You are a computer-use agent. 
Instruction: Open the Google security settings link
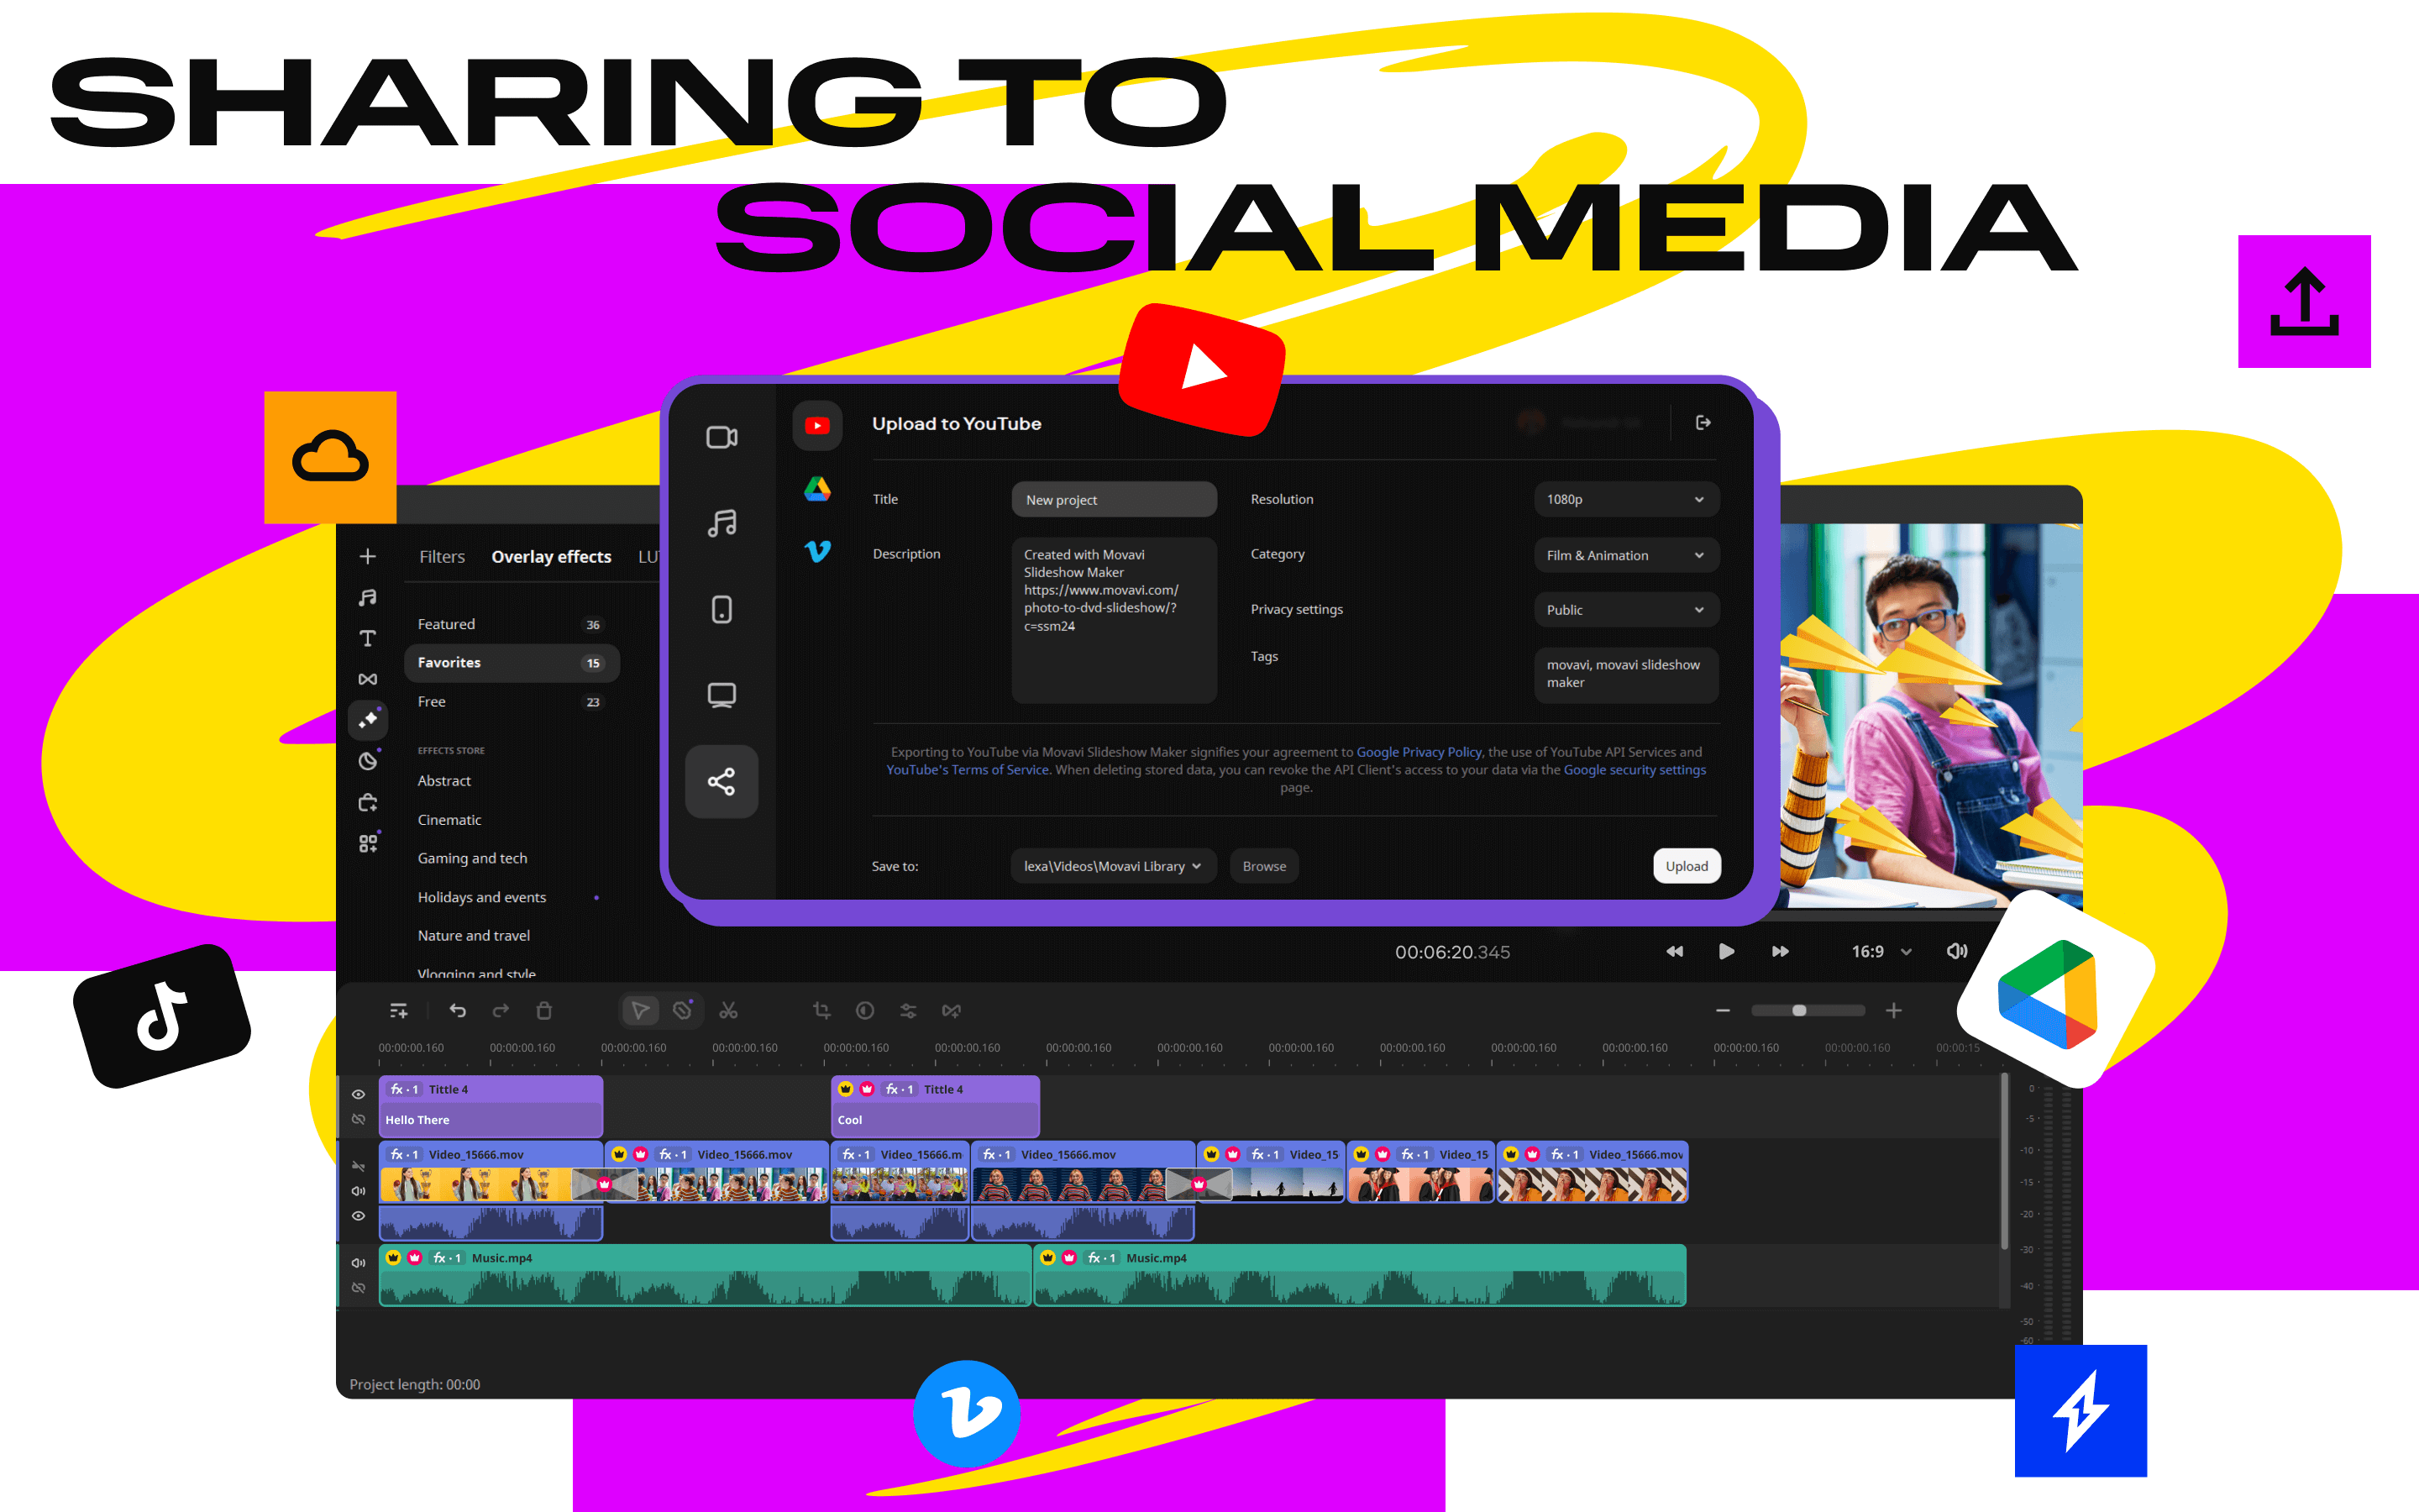tap(1635, 770)
